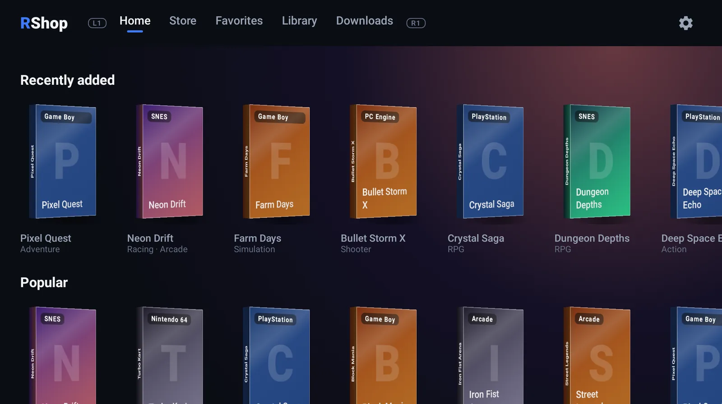The image size is (722, 404).
Task: Click the 'Adventure' genre label
Action: (x=40, y=249)
